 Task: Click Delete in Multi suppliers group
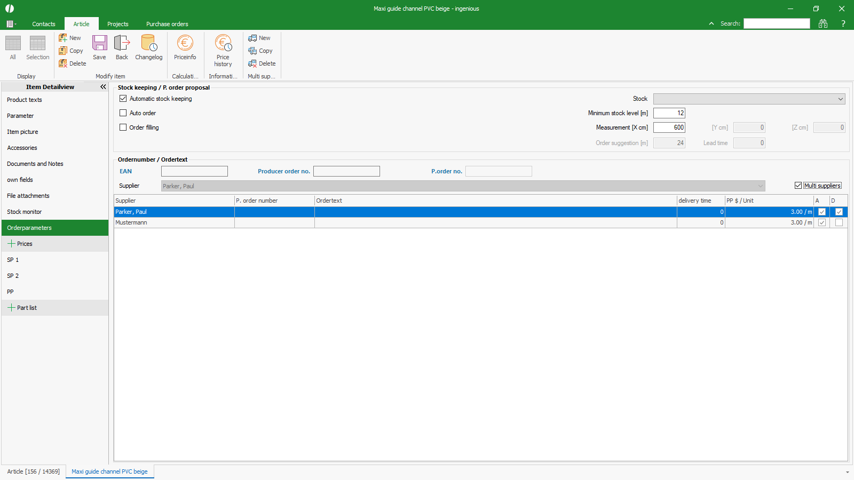pos(262,63)
